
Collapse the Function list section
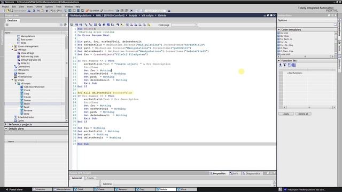pyautogui.click(x=279, y=60)
